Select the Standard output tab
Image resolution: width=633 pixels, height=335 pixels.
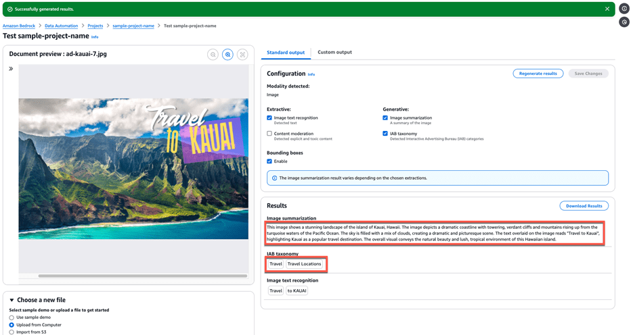click(x=286, y=52)
